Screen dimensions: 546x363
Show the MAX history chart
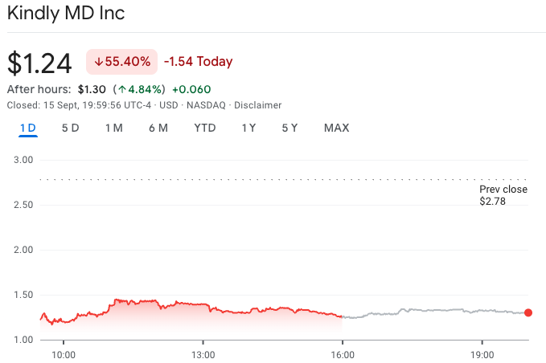[336, 128]
